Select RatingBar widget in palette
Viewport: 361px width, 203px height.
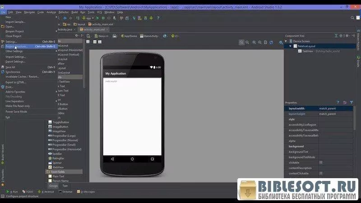[x=59, y=158]
